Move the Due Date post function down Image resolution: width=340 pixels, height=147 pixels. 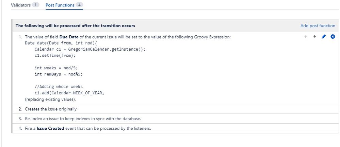[314, 37]
